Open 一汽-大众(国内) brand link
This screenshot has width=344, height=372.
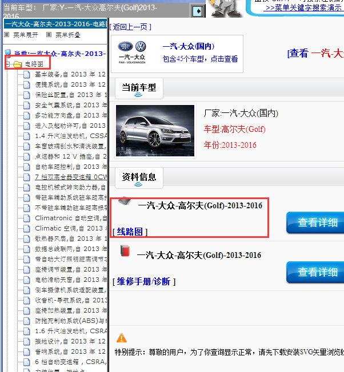pyautogui.click(x=189, y=46)
